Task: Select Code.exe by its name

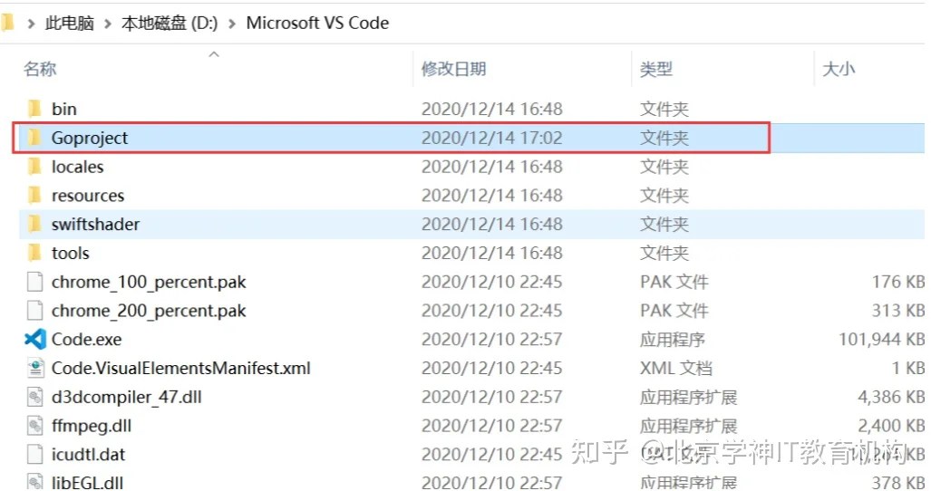Action: 87,339
